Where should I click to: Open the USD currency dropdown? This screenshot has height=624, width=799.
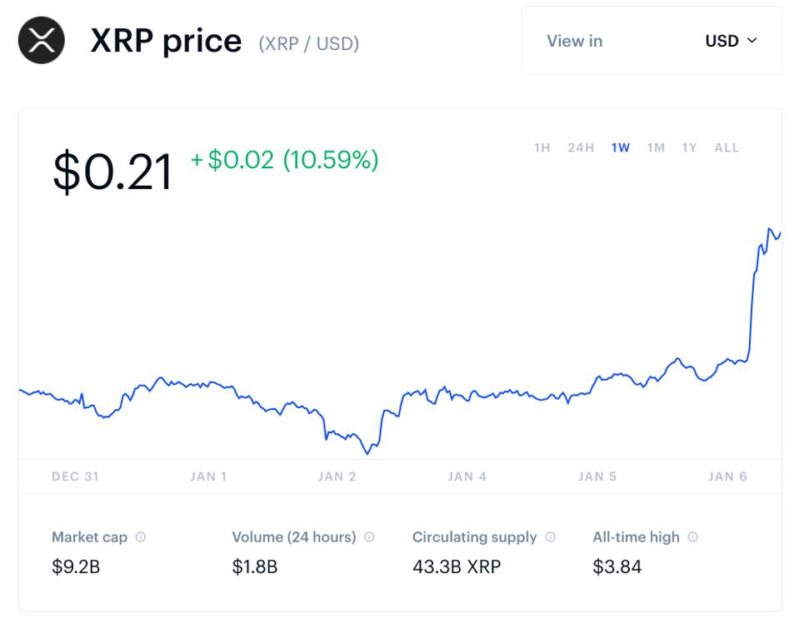(731, 41)
